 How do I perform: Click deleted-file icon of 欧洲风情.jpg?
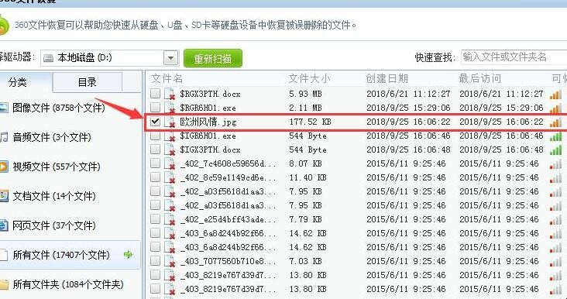[x=169, y=122]
